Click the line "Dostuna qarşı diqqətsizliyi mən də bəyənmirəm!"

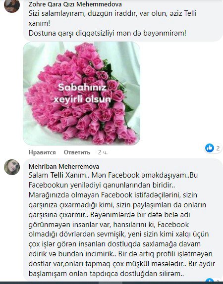[x=108, y=33]
